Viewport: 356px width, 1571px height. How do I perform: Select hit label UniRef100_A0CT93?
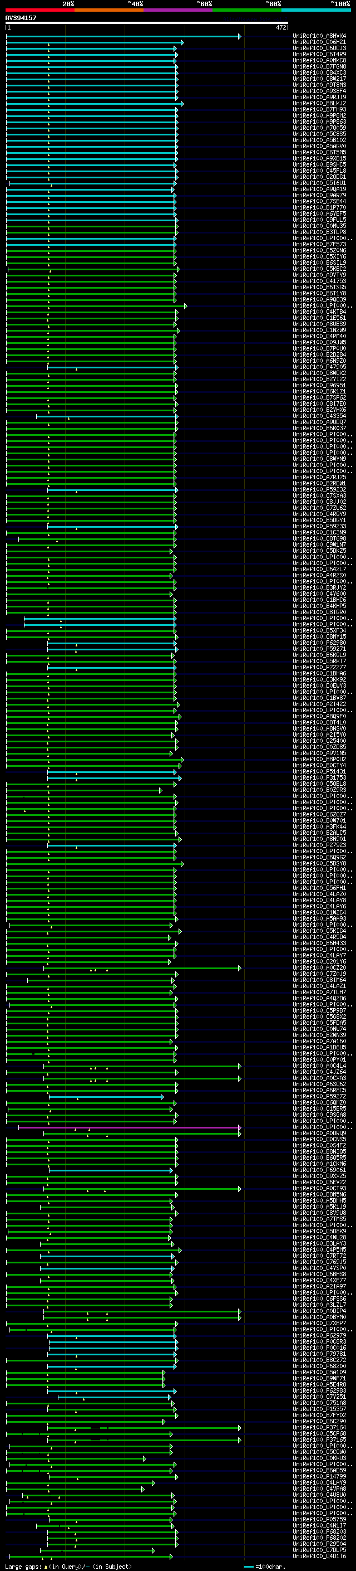pos(319,1188)
